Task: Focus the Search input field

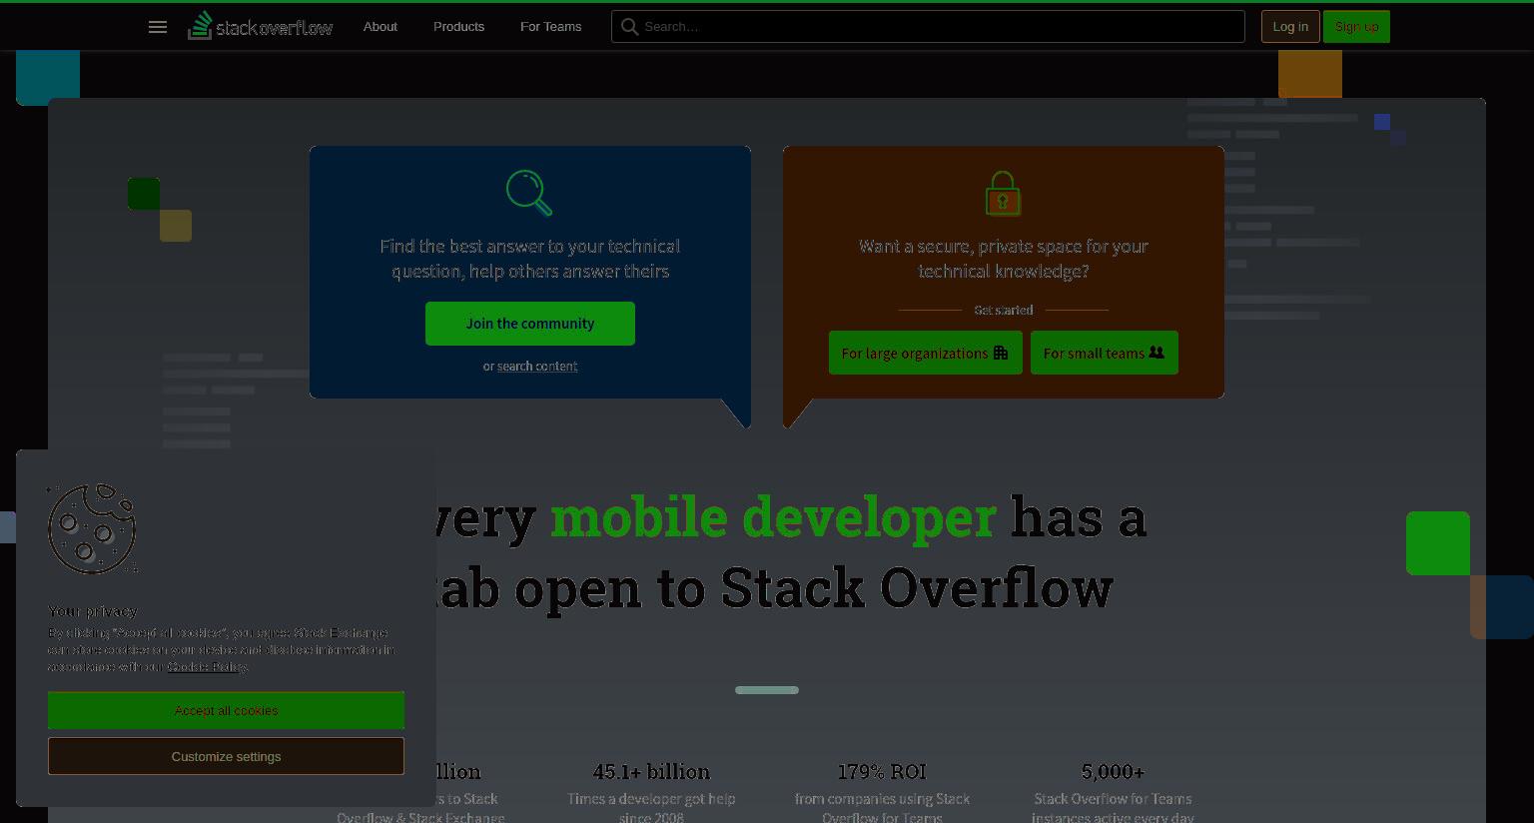Action: (x=928, y=27)
